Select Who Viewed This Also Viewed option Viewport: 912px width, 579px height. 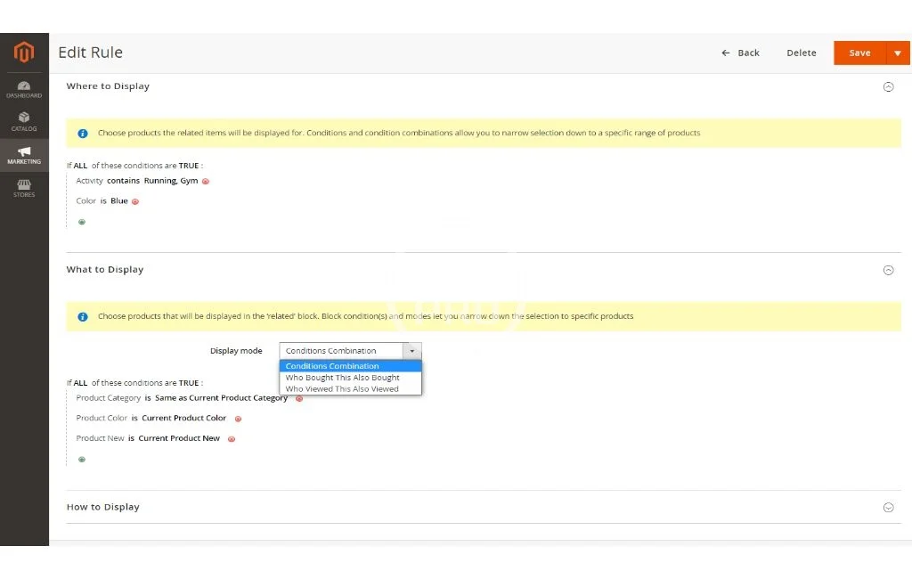point(342,389)
